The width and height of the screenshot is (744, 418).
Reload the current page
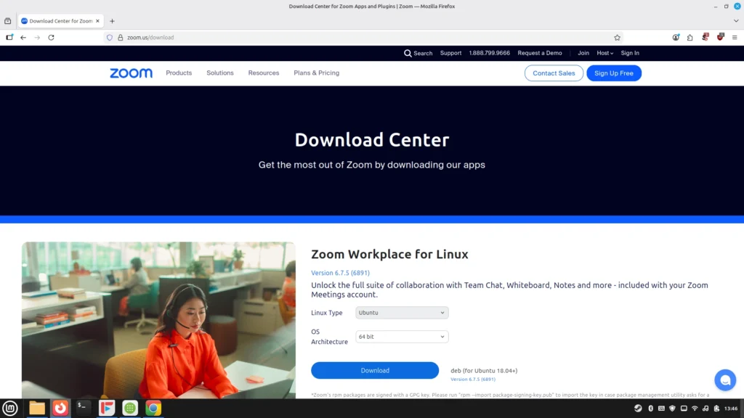[50, 37]
